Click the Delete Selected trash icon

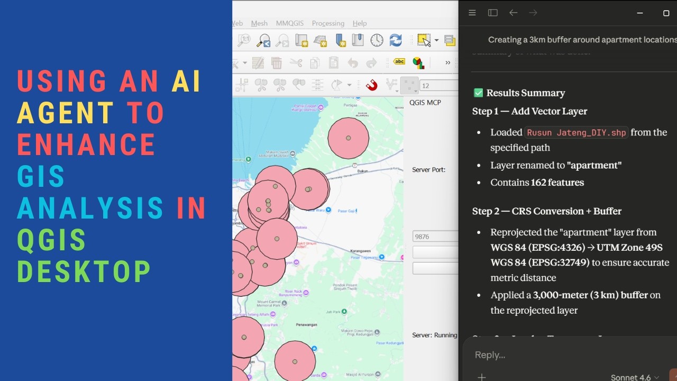pyautogui.click(x=277, y=63)
